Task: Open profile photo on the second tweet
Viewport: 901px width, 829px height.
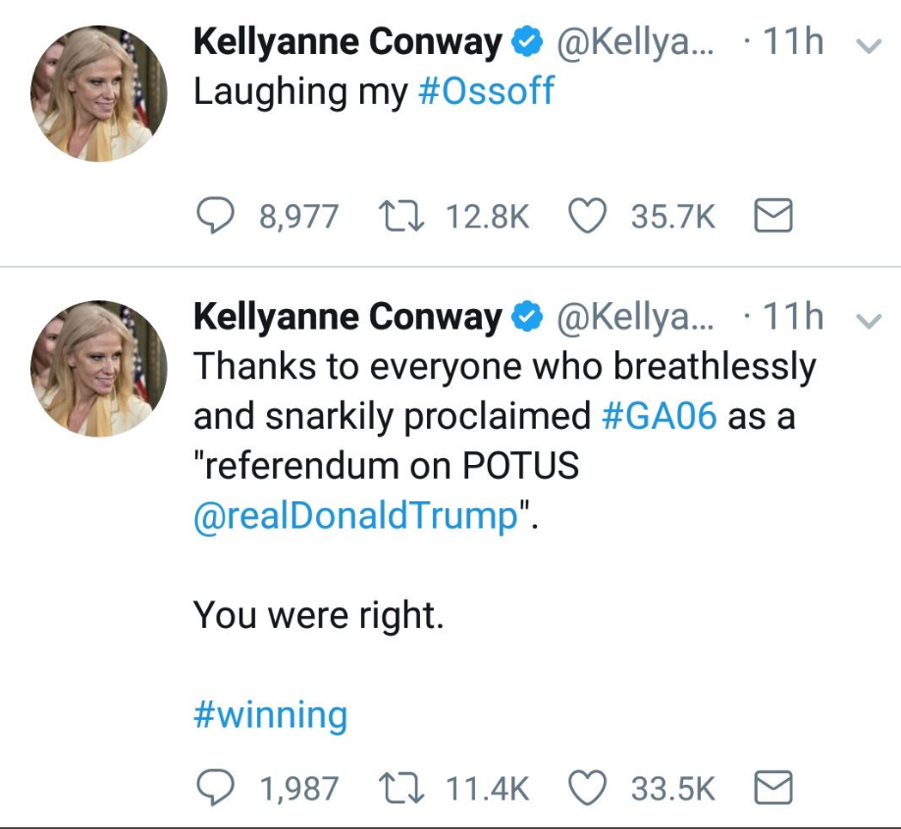Action: [99, 368]
